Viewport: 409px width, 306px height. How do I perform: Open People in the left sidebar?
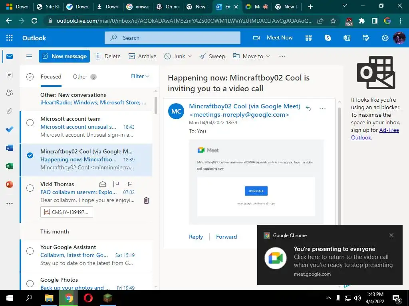tap(10, 93)
